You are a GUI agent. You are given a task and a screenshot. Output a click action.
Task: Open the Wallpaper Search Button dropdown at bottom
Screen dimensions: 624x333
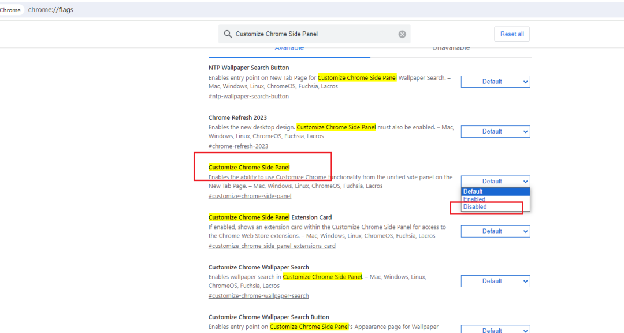[496, 330]
